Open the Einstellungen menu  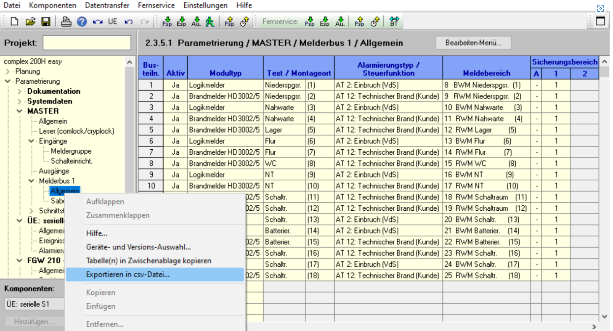tap(205, 5)
